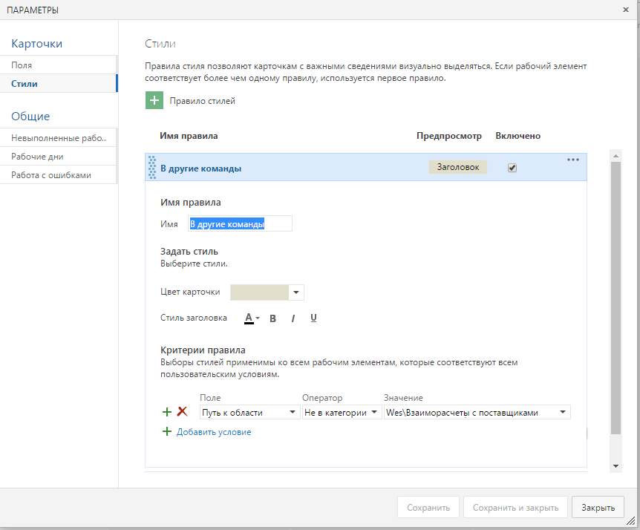Click the green Правило стилей plus icon

154,99
